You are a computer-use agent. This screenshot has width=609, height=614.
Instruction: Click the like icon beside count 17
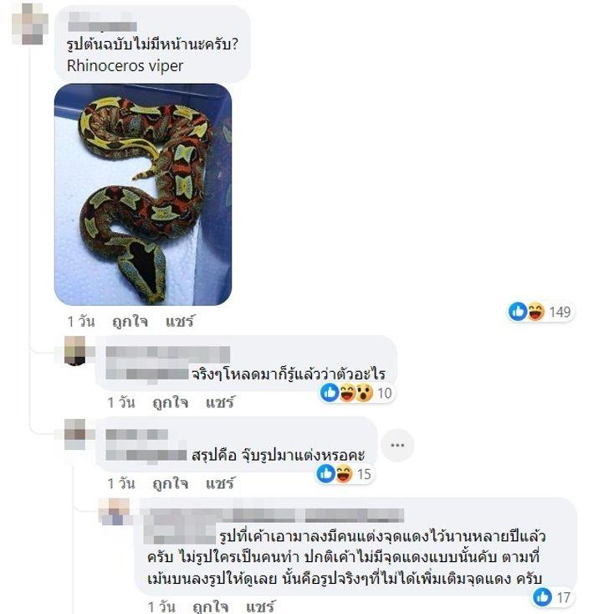543,597
